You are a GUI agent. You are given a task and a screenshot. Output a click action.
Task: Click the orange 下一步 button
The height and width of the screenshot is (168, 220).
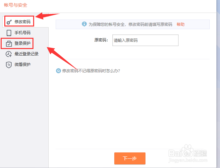pyautogui.click(x=130, y=158)
